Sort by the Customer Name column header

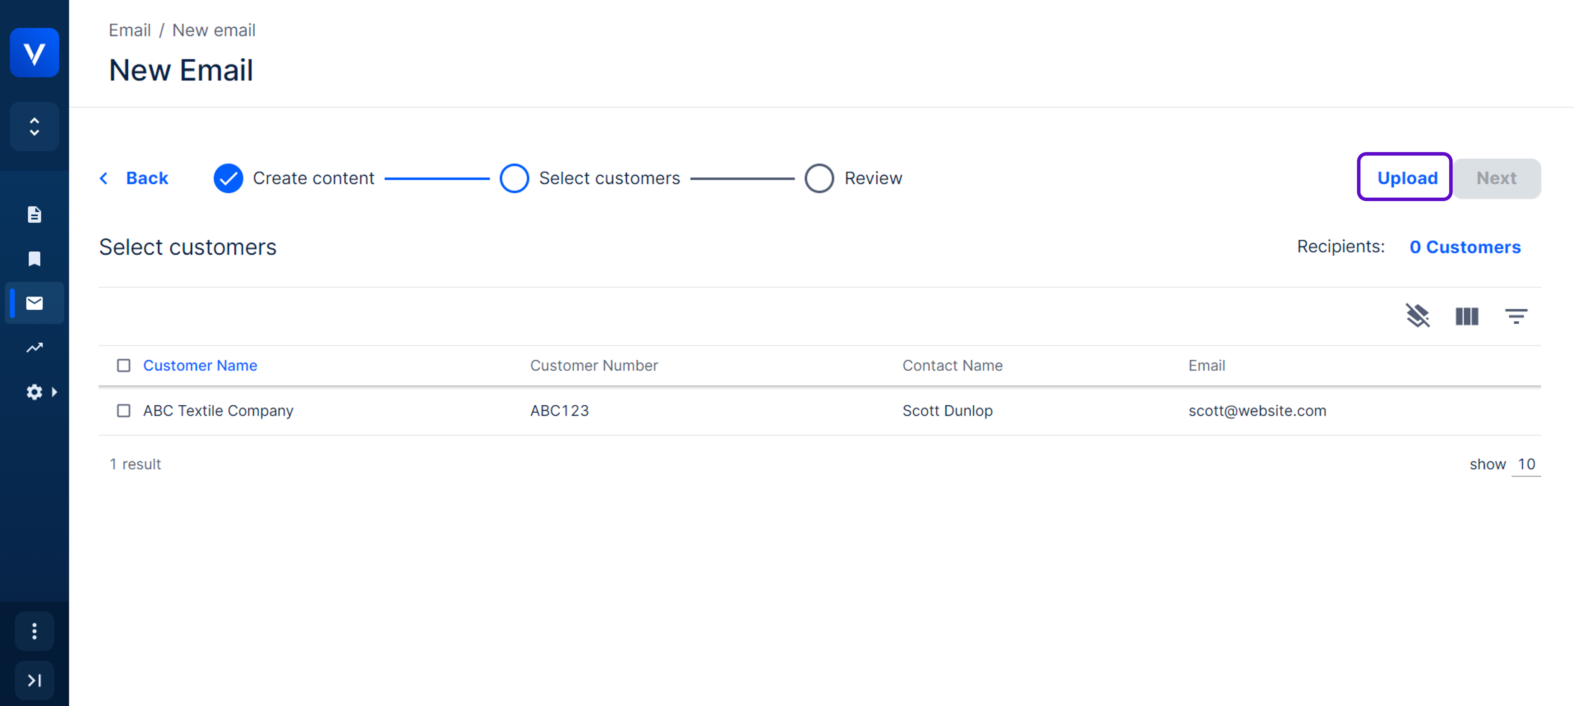(x=200, y=366)
